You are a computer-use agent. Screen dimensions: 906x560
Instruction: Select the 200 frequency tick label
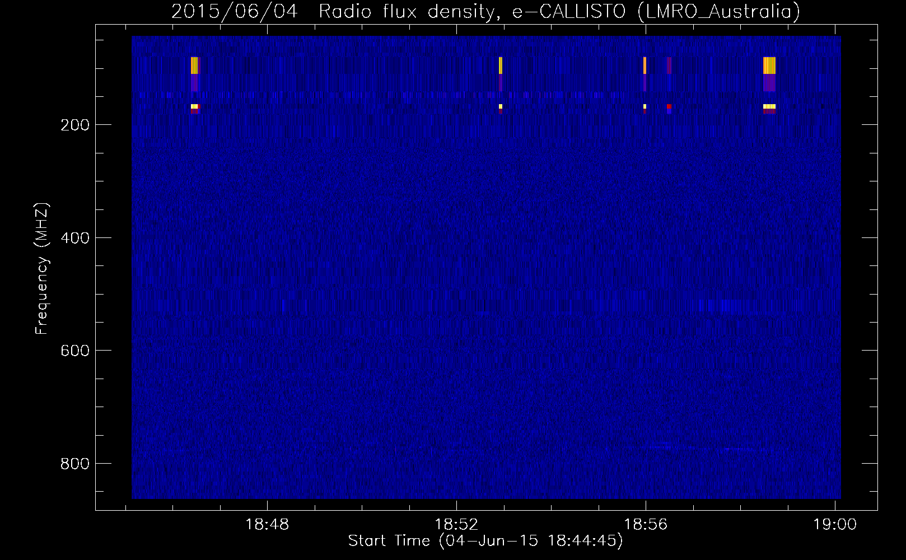(x=75, y=125)
